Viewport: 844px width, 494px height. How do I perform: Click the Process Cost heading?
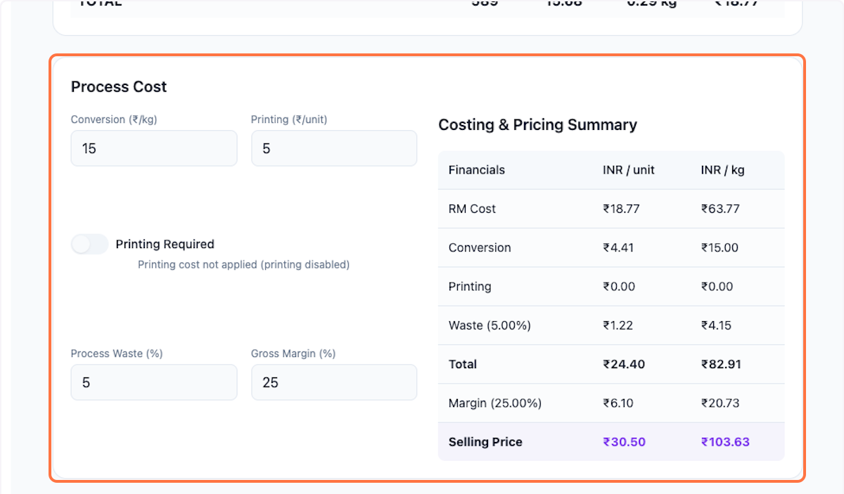point(119,87)
